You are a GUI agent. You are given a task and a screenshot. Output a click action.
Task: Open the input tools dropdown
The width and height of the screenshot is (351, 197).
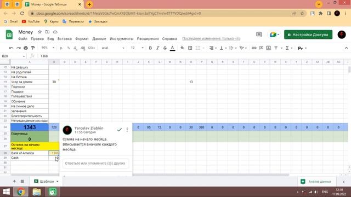302,48
